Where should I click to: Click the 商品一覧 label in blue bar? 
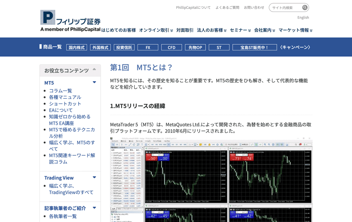click(x=52, y=47)
